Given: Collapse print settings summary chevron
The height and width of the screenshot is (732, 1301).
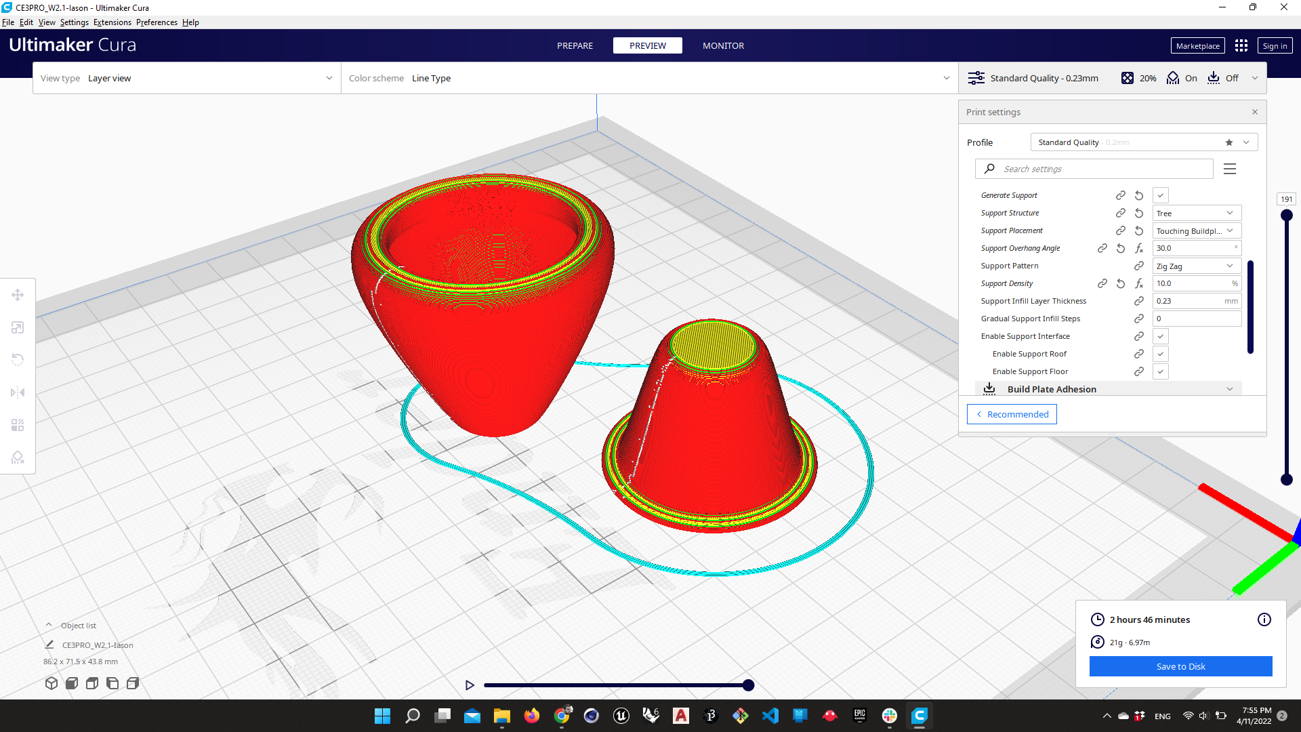Looking at the screenshot, I should (x=1255, y=78).
